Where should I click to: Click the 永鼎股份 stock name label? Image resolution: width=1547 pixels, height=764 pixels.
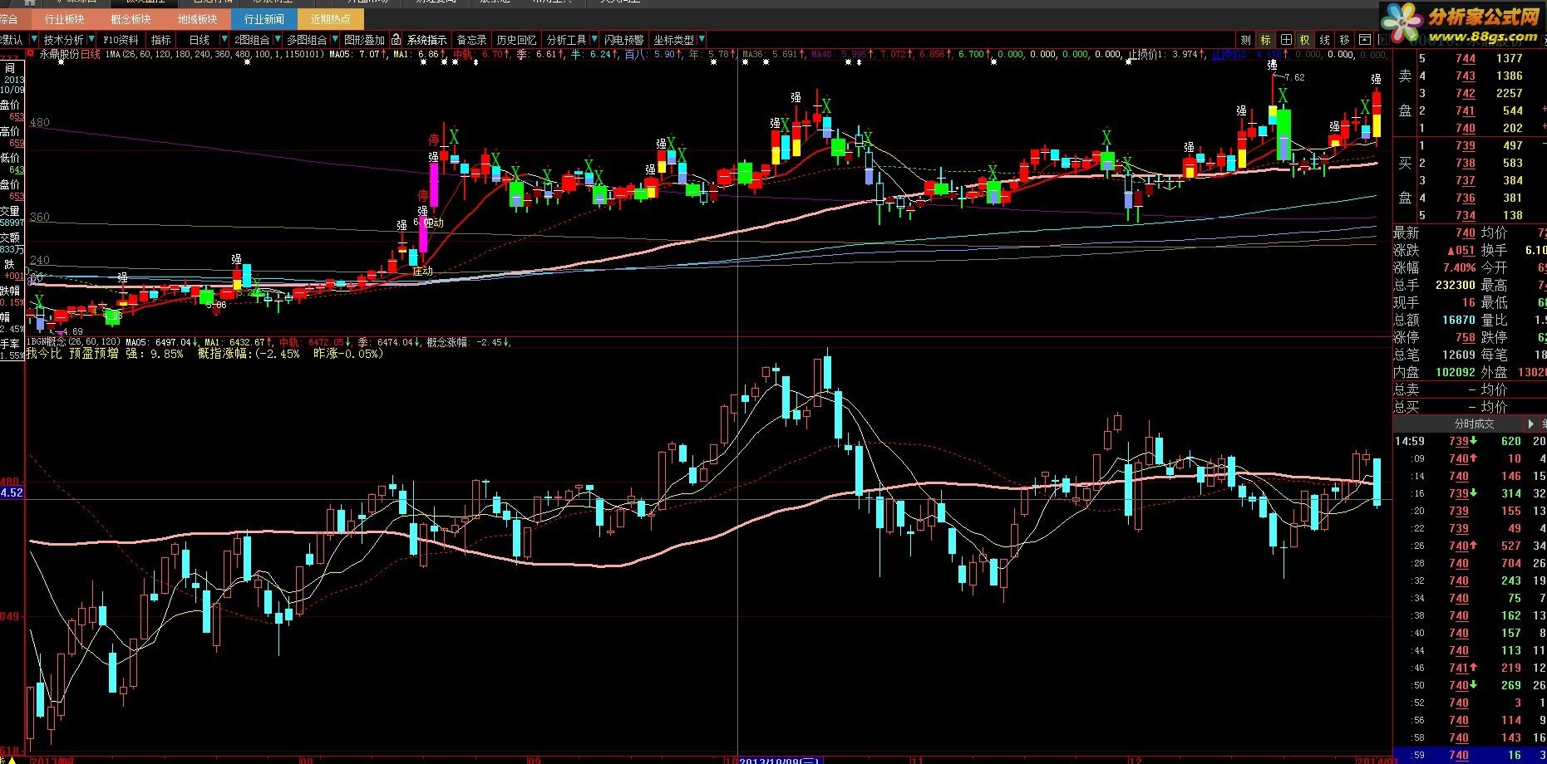coord(59,54)
